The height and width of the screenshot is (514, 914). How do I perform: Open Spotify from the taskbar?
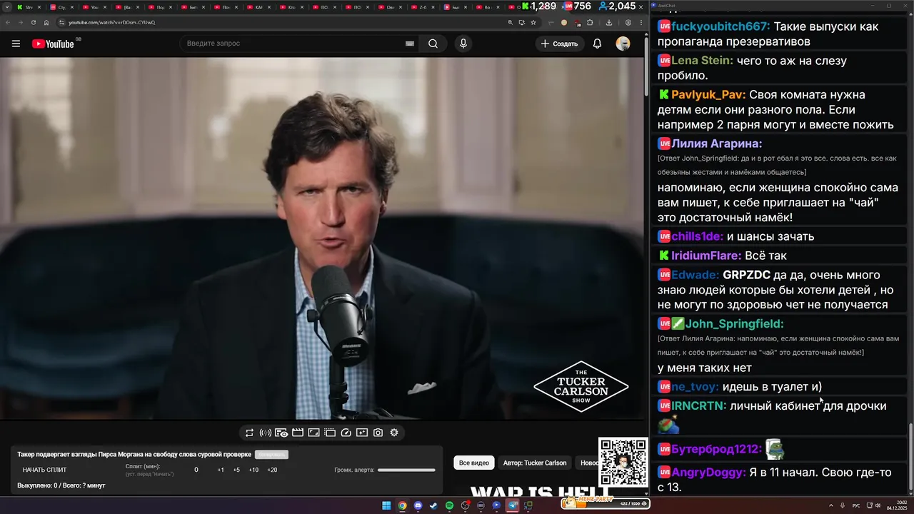pos(449,505)
